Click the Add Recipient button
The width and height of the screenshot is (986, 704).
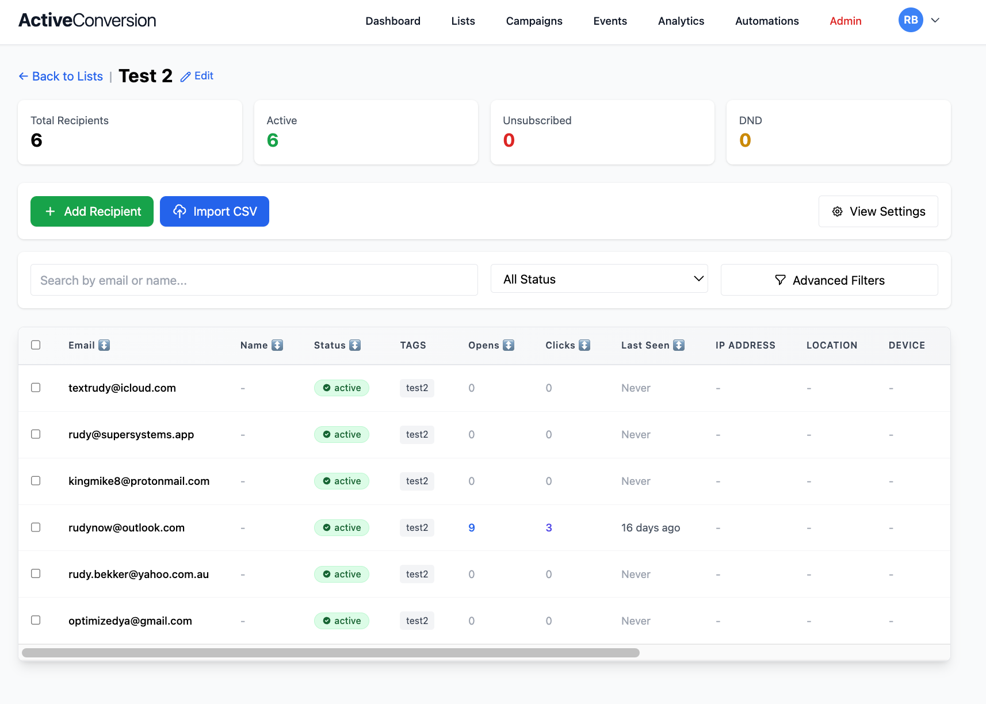click(x=92, y=212)
